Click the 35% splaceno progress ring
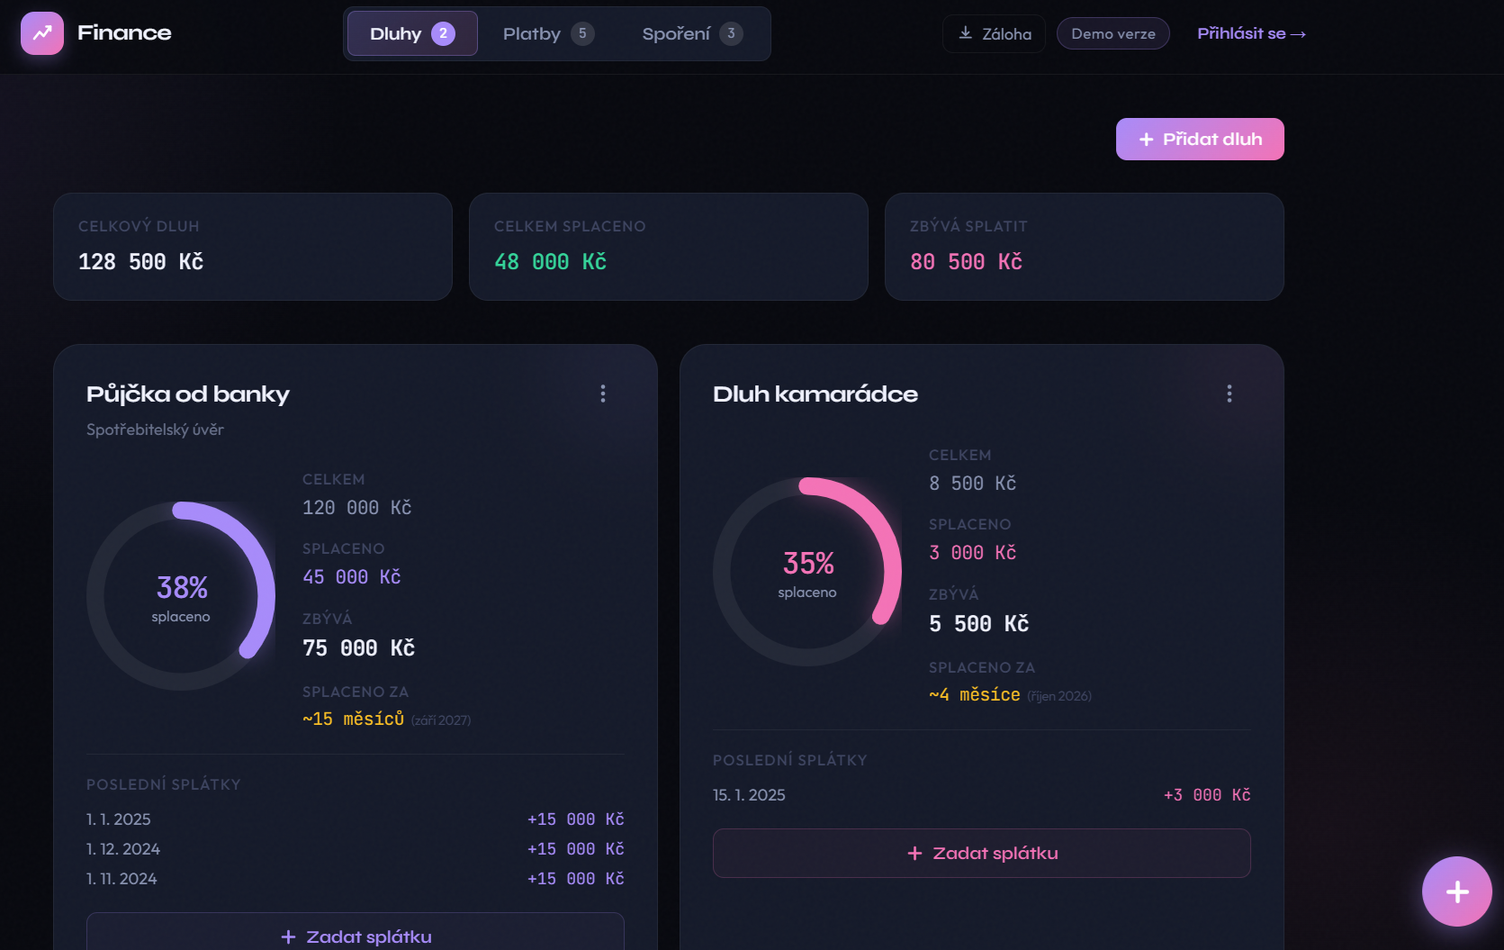The height and width of the screenshot is (950, 1504). [807, 572]
